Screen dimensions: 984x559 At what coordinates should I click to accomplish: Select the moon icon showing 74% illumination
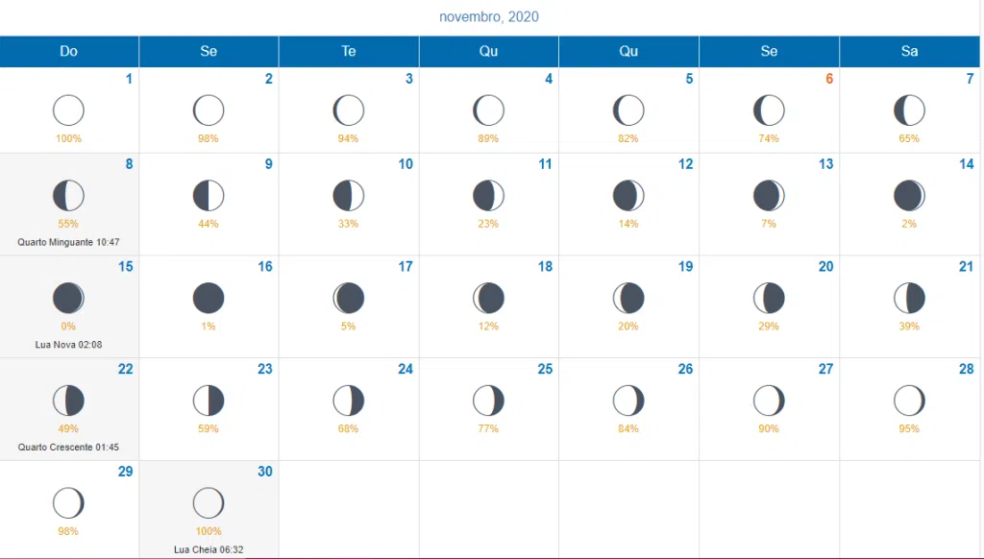click(769, 110)
